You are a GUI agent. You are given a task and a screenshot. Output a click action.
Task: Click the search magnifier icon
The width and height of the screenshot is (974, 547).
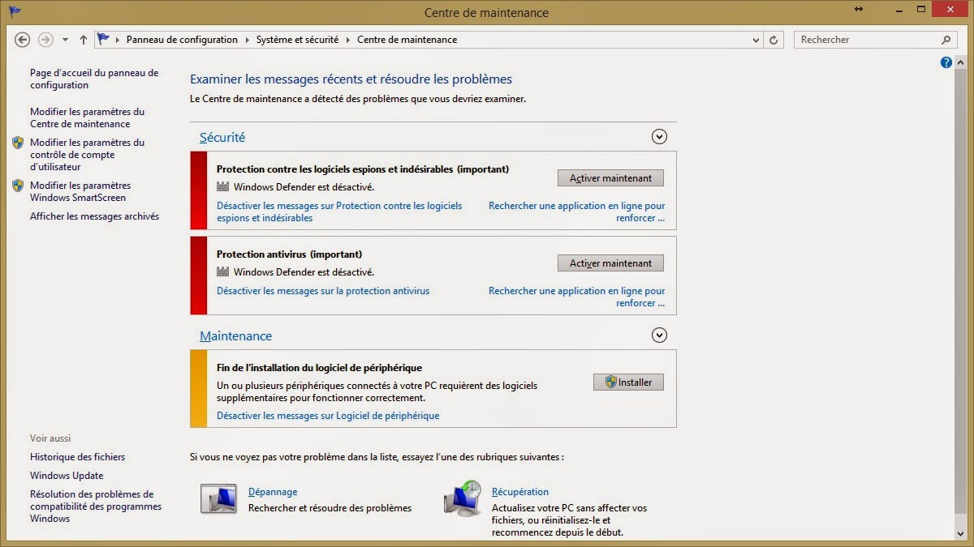pyautogui.click(x=946, y=40)
